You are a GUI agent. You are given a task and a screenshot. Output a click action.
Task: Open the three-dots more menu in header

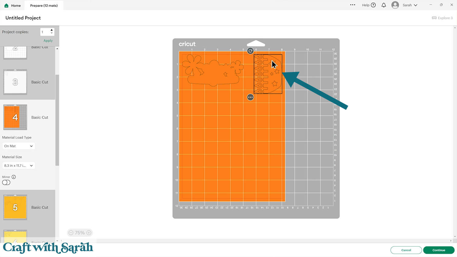tap(352, 5)
